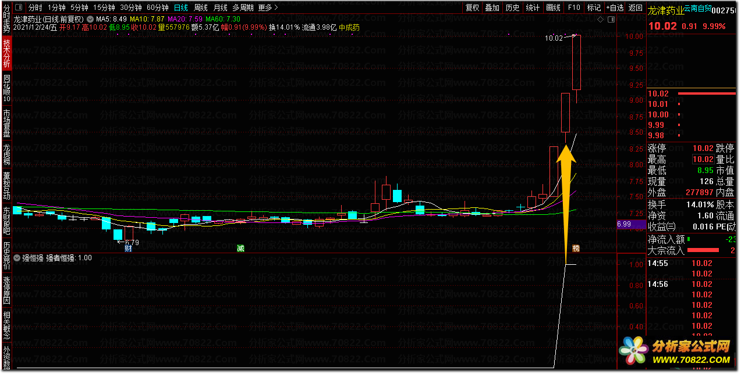Click the 最高 10.02 boxed value

tap(703, 159)
